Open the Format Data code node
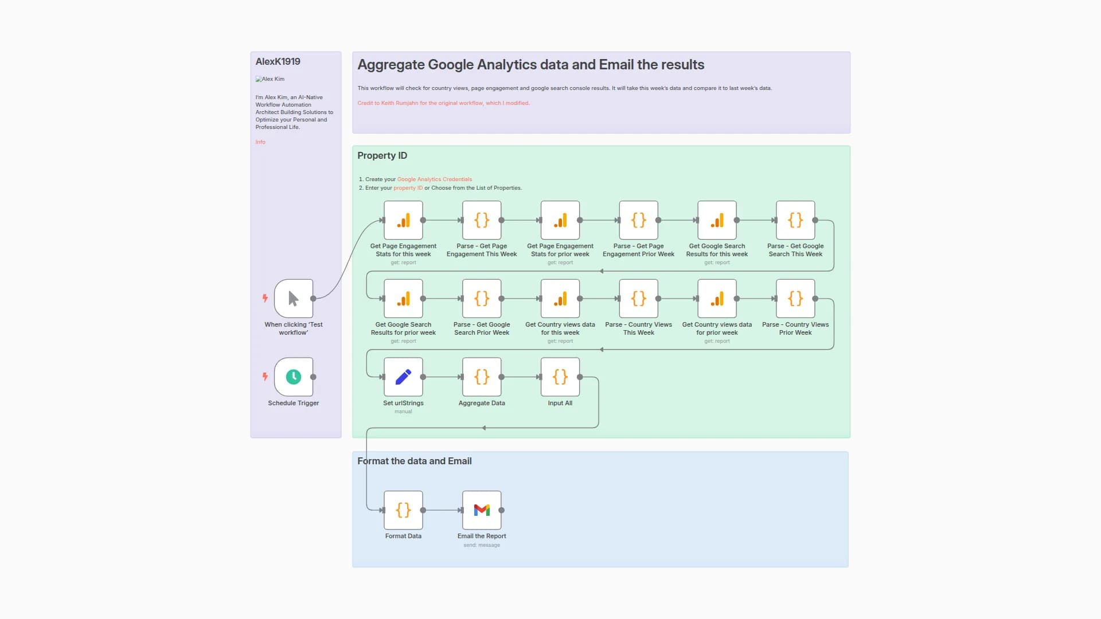The height and width of the screenshot is (619, 1101). [x=403, y=510]
